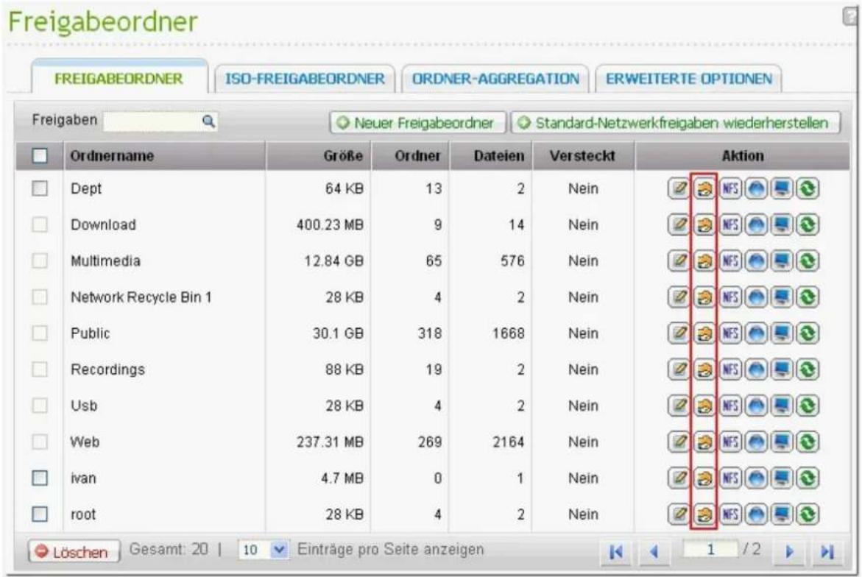This screenshot has width=862, height=577.
Task: Click the magnifier search icon beside Freigaben
Action: coord(208,121)
